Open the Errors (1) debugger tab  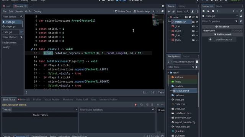(24, 100)
